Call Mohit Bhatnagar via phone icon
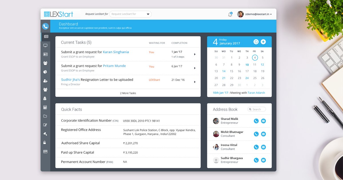The height and width of the screenshot is (180, 343). (x=256, y=134)
